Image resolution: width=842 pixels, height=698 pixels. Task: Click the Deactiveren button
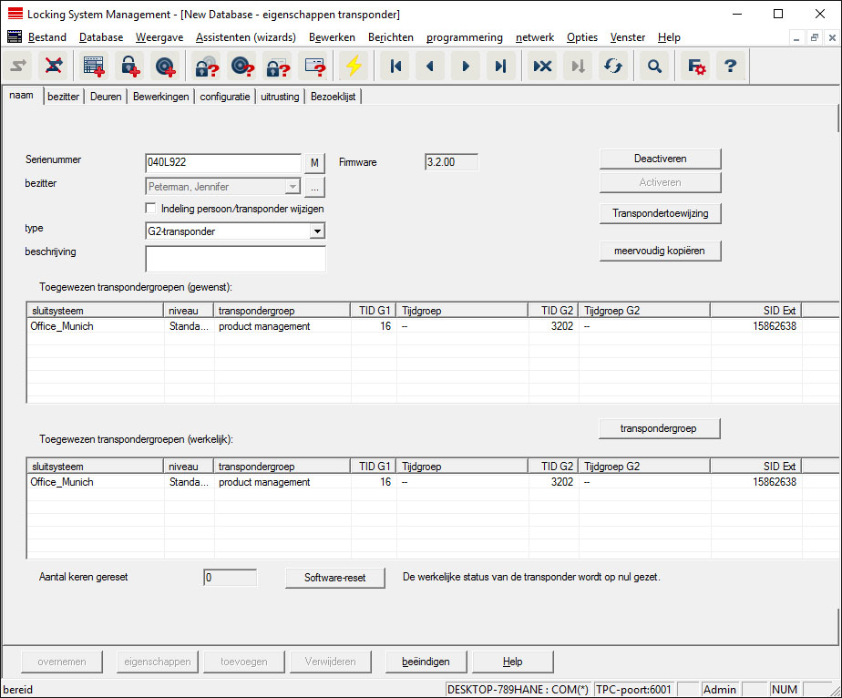click(660, 159)
